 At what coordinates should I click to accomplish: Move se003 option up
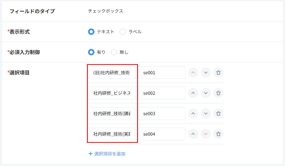pyautogui.click(x=193, y=114)
